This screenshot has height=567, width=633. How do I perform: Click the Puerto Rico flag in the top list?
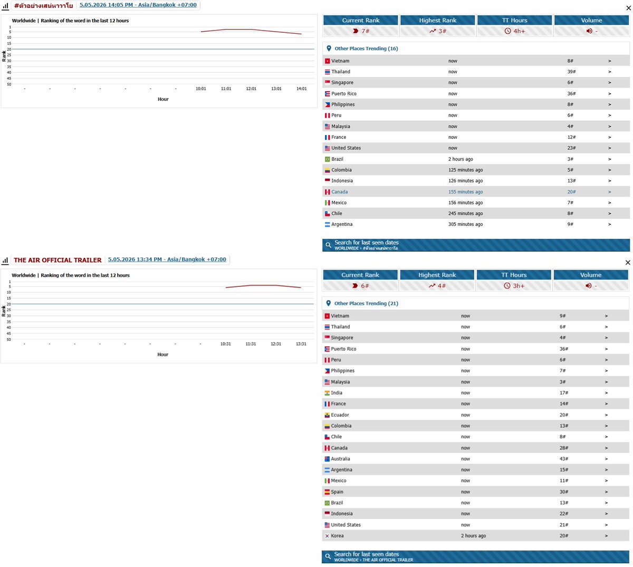(328, 94)
